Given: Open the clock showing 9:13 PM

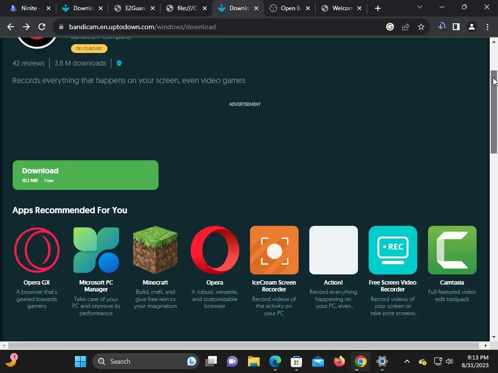Looking at the screenshot, I should pyautogui.click(x=475, y=361).
